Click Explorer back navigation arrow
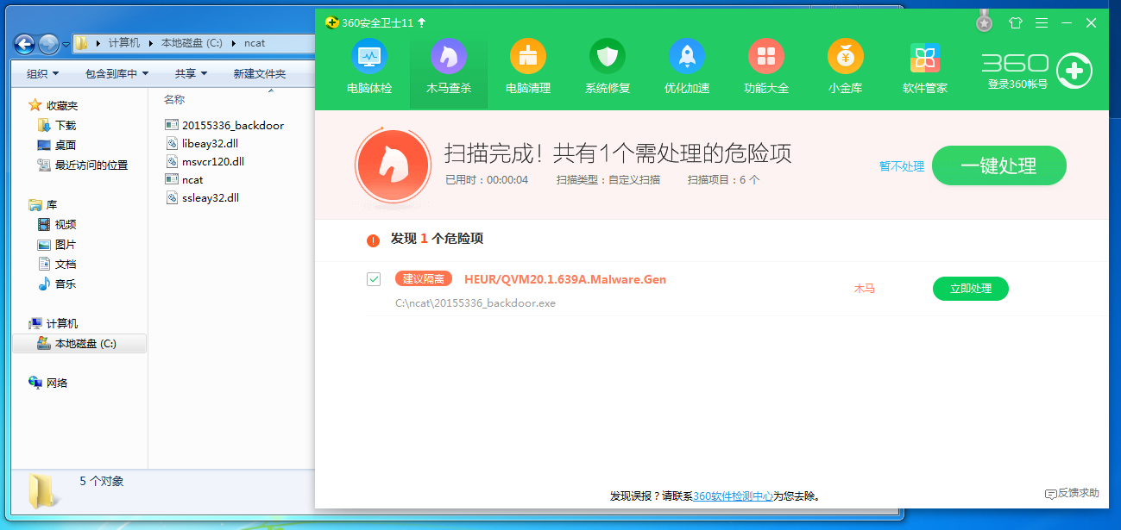The width and height of the screenshot is (1121, 530). (25, 43)
